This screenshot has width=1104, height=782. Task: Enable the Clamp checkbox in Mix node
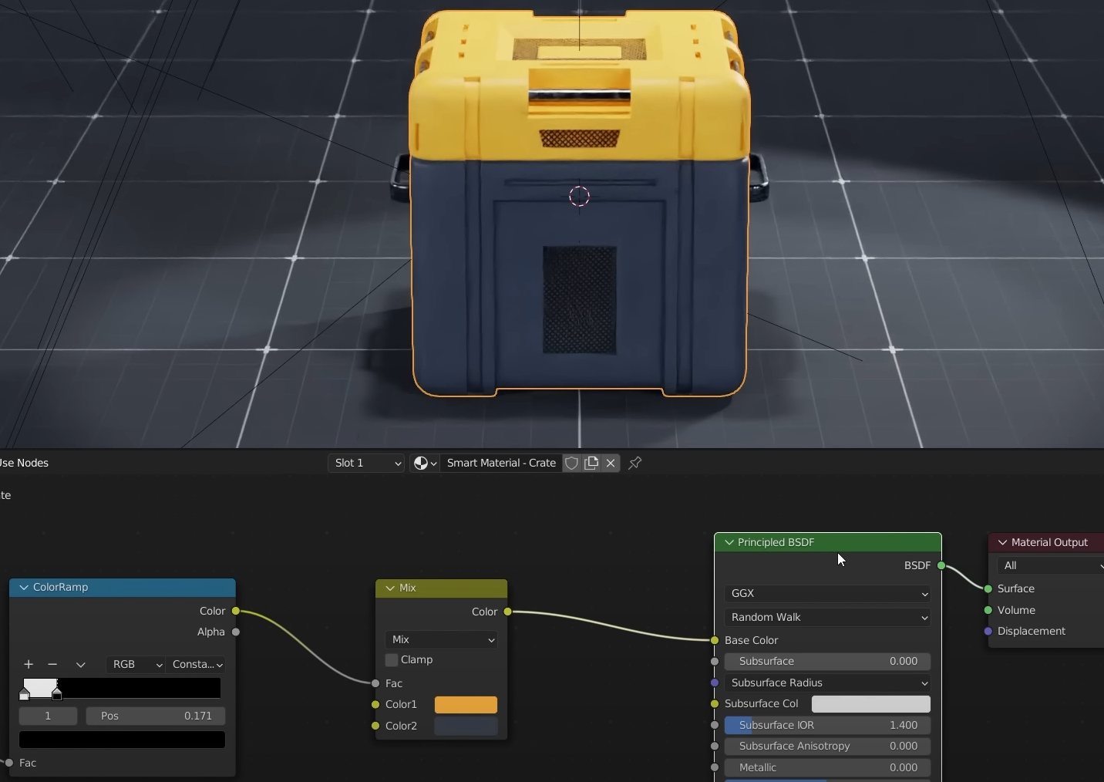click(392, 660)
